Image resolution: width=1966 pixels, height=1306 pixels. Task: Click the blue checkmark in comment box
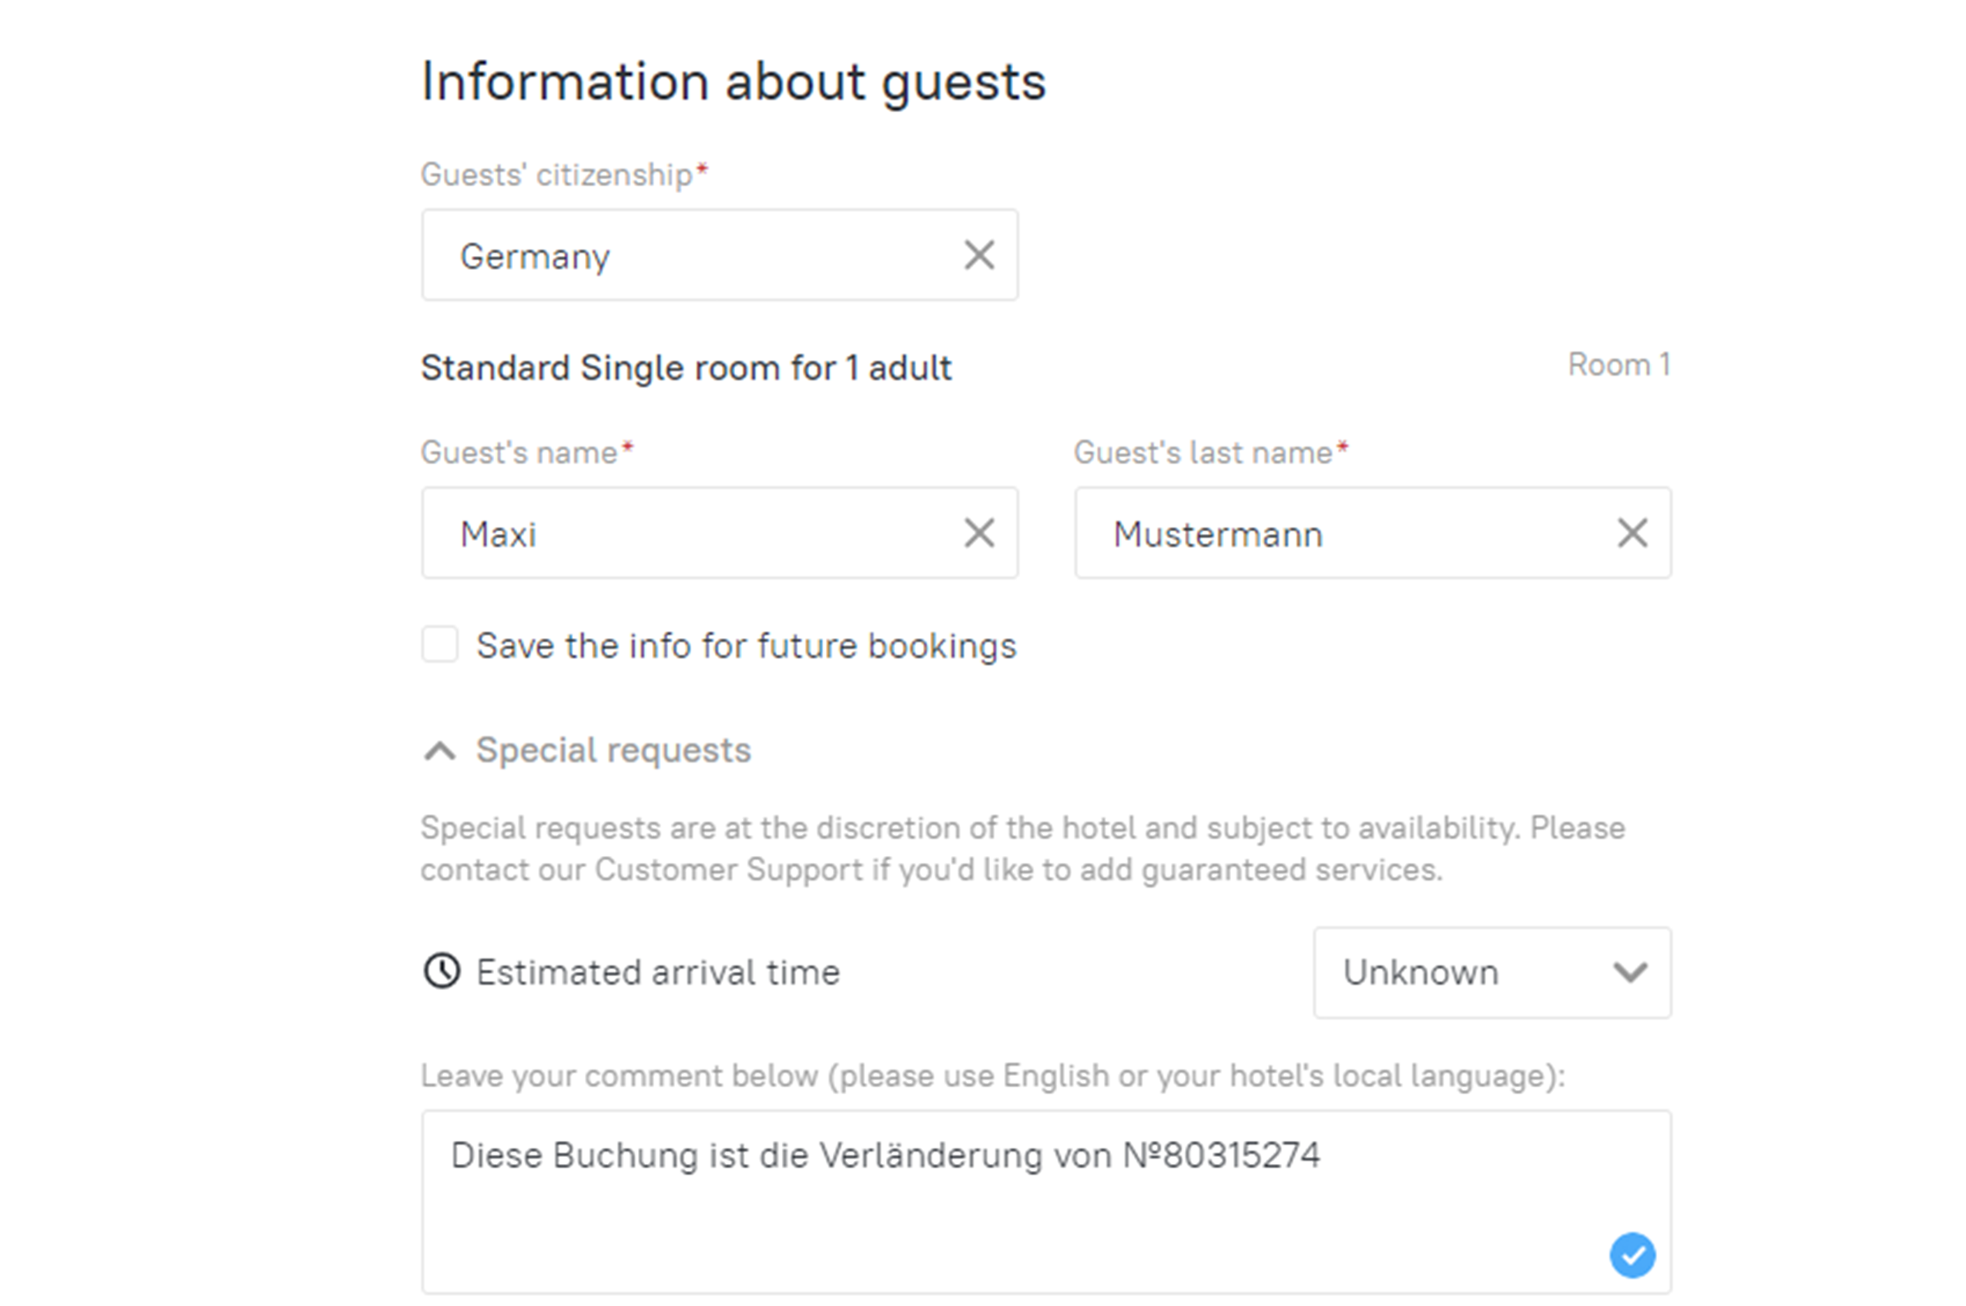1632,1255
